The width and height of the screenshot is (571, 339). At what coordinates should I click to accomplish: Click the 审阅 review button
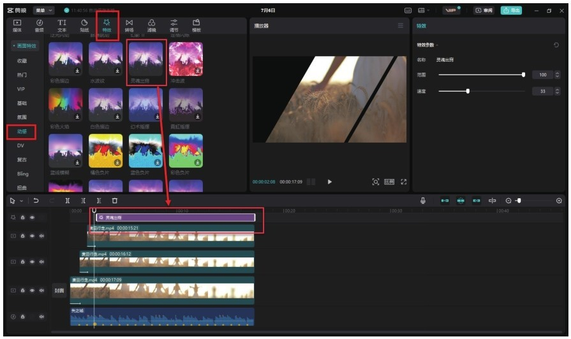[x=484, y=11]
